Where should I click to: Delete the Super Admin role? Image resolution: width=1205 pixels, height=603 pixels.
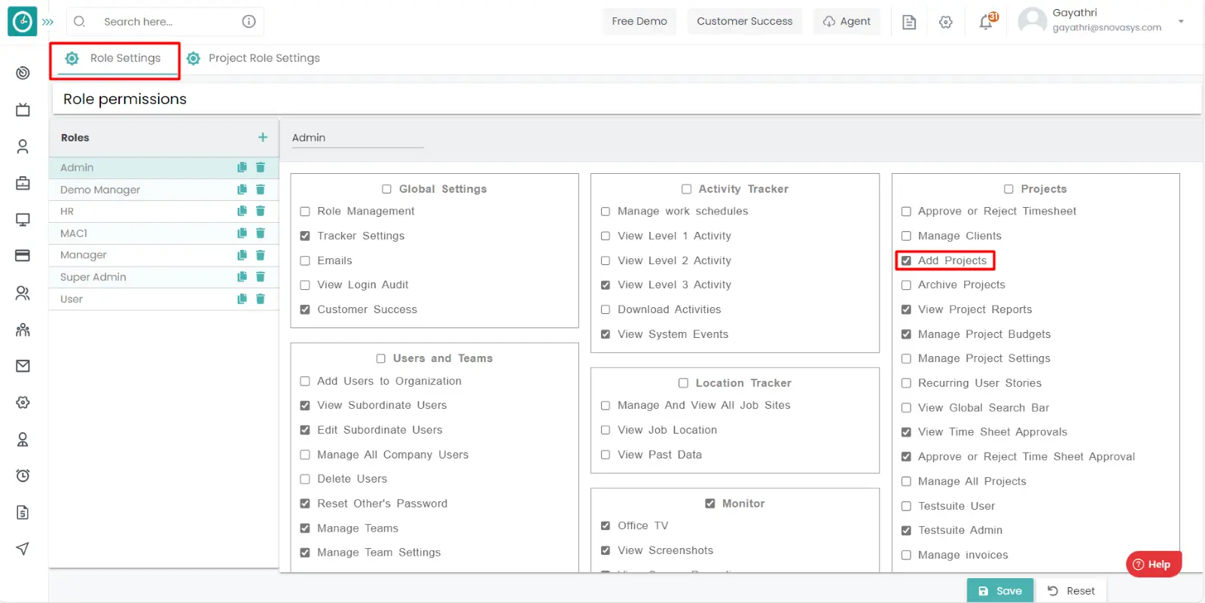pyautogui.click(x=261, y=277)
